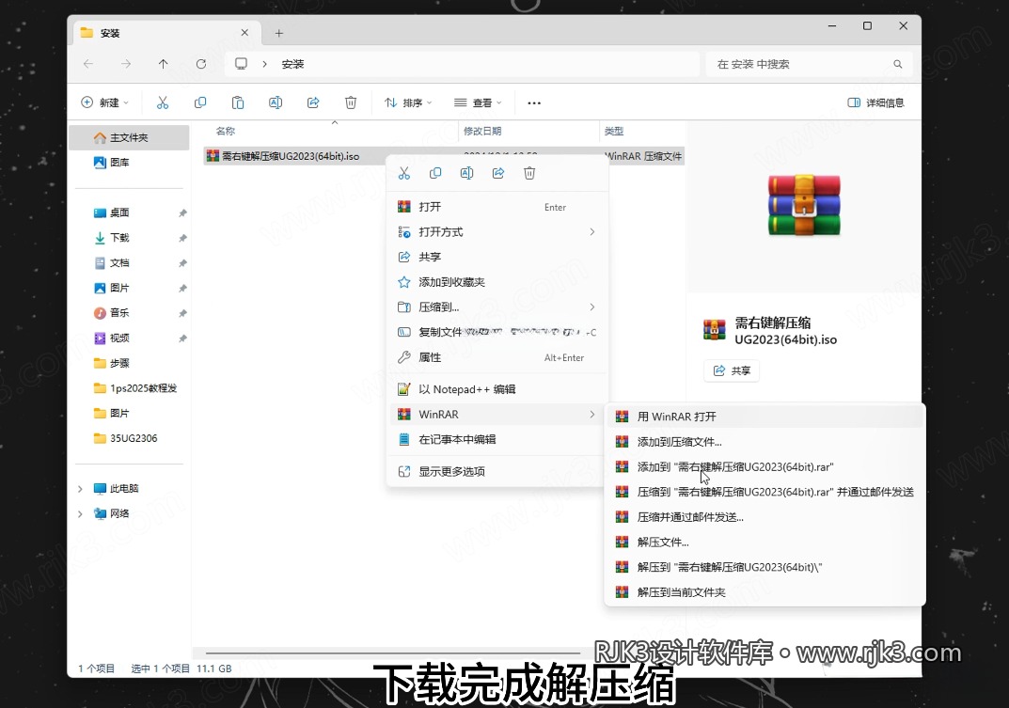Choose 以 Notepad++ 编辑
Image resolution: width=1009 pixels, height=708 pixels.
(497, 388)
